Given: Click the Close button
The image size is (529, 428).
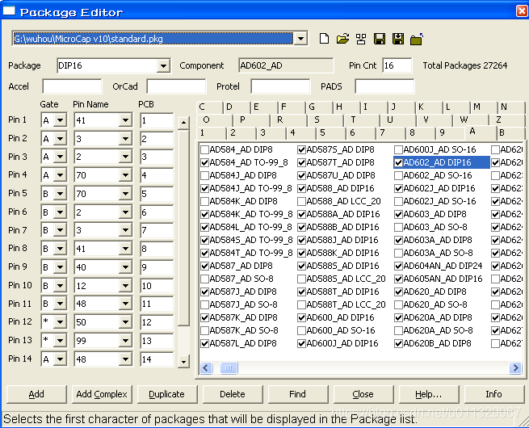Looking at the screenshot, I should point(363,394).
